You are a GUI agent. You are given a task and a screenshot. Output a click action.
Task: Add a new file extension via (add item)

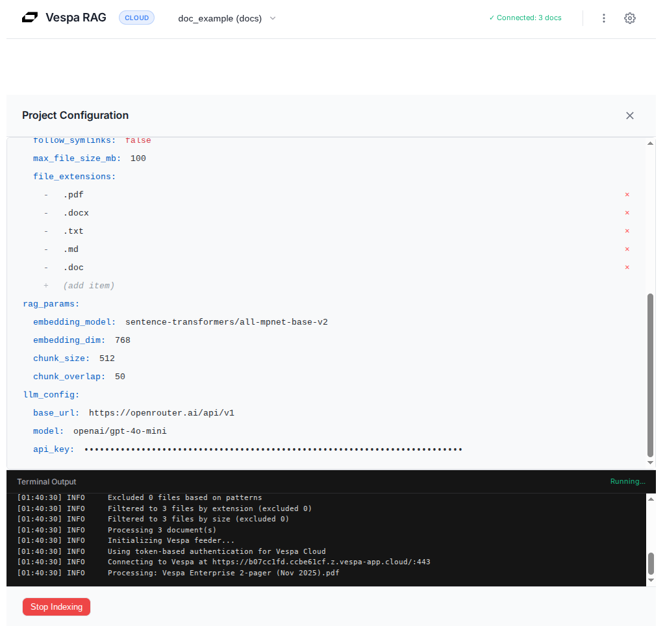89,285
